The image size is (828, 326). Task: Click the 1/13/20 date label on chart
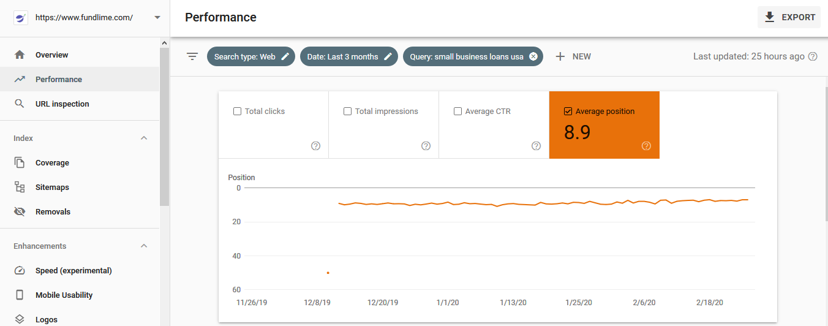click(x=513, y=303)
